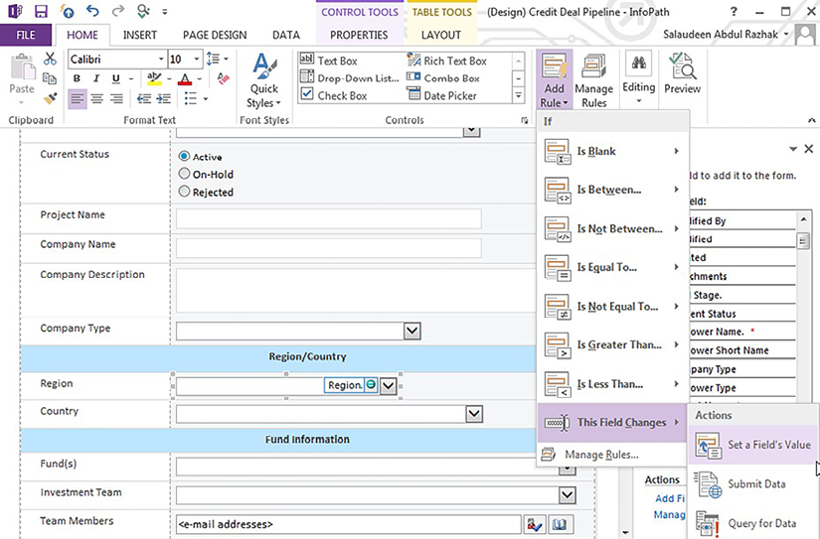
Task: Preview the form
Action: (683, 73)
